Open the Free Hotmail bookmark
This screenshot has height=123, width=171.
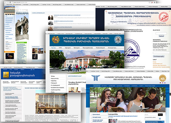[x=25, y=5]
